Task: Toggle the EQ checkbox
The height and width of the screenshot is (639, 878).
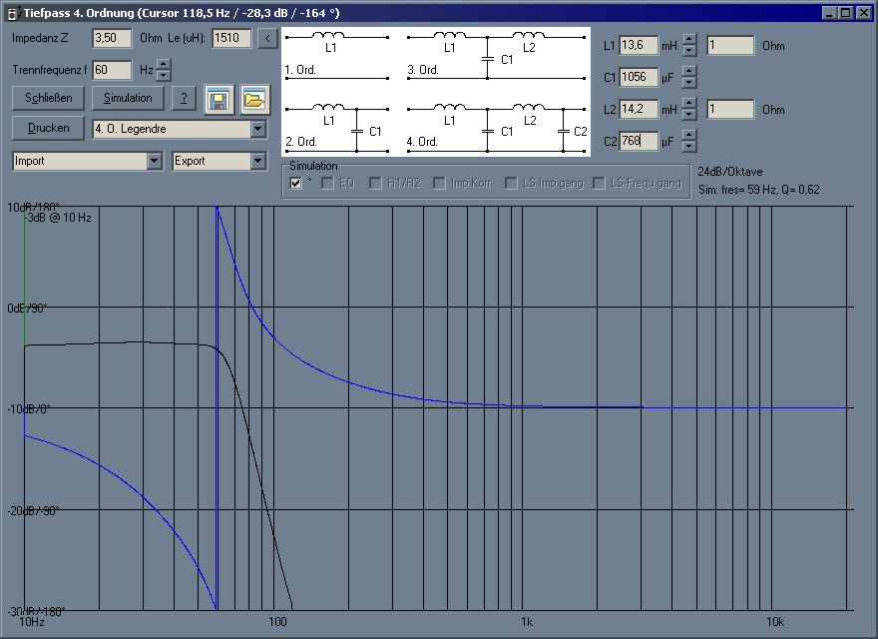Action: [327, 184]
